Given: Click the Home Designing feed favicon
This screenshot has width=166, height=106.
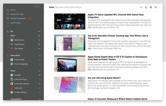Looking at the screenshot, I should (x=12, y=64).
